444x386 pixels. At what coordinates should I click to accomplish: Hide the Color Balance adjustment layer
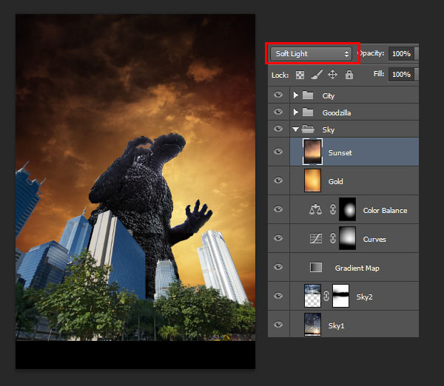point(278,209)
